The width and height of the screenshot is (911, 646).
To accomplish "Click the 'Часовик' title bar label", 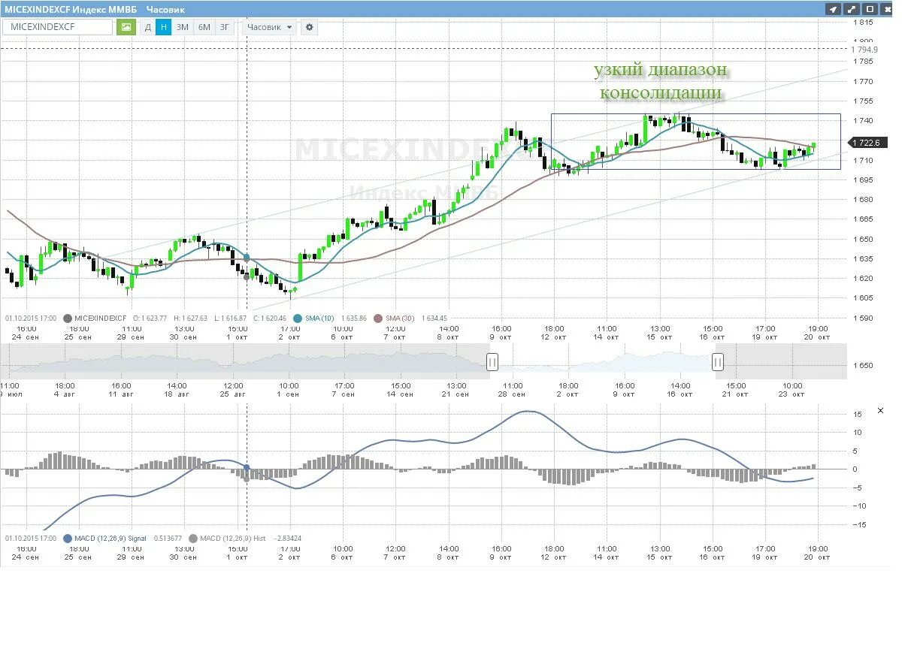I will (165, 9).
